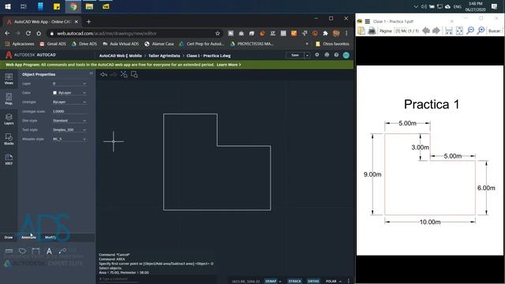Open the Layers panel in sidebar

tap(9, 119)
